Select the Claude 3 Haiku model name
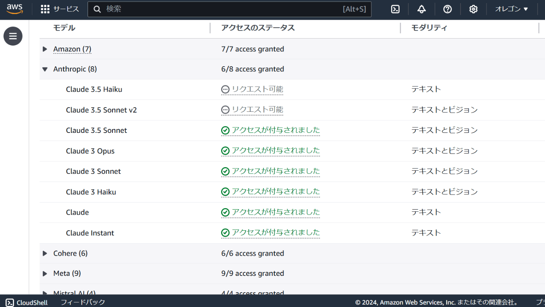The height and width of the screenshot is (307, 545). 91,192
